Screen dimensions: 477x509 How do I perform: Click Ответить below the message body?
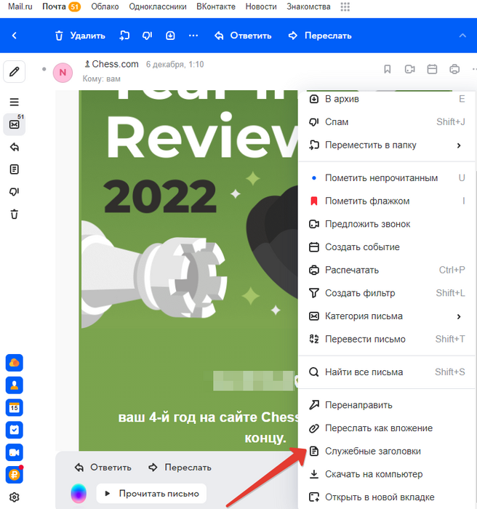click(103, 468)
